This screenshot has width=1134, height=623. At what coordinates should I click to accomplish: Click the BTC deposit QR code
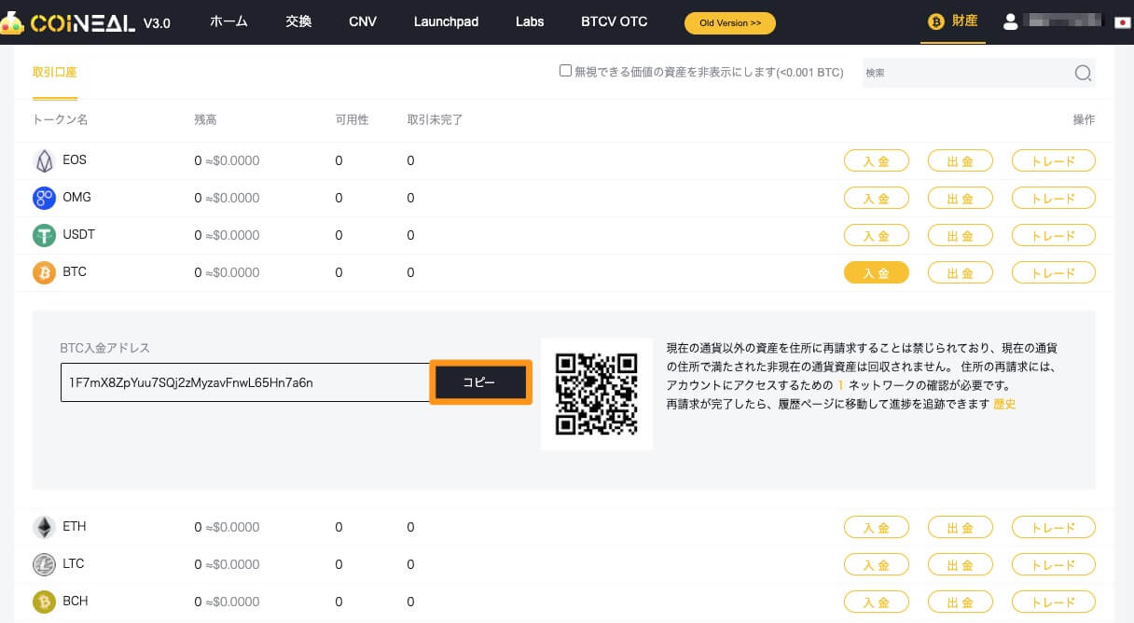coord(597,394)
